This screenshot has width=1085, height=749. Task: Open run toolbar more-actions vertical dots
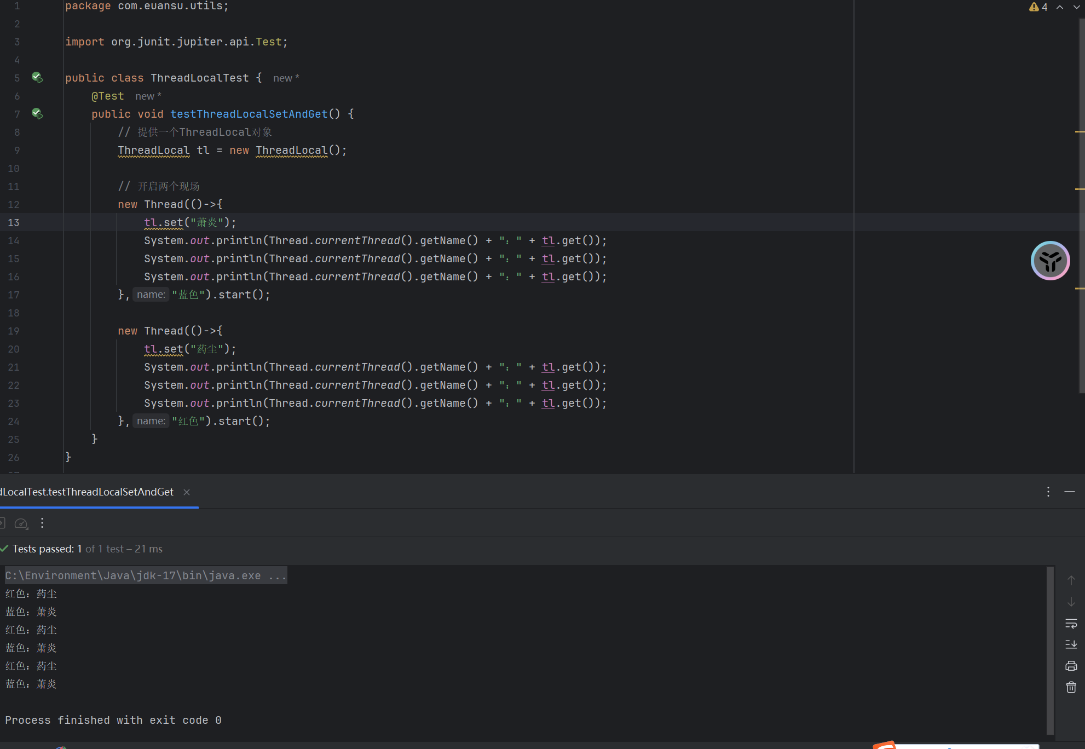42,523
